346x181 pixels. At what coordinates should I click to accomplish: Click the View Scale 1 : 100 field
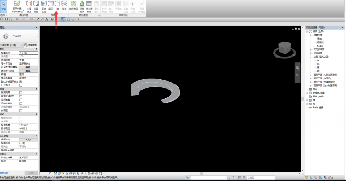point(29,53)
